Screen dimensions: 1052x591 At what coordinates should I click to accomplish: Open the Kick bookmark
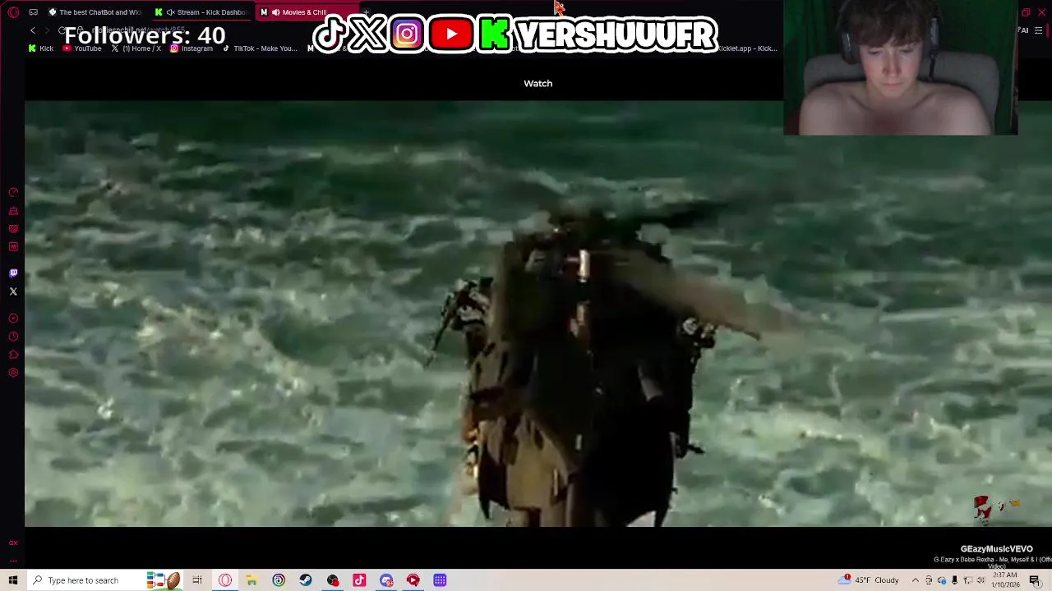[x=41, y=48]
